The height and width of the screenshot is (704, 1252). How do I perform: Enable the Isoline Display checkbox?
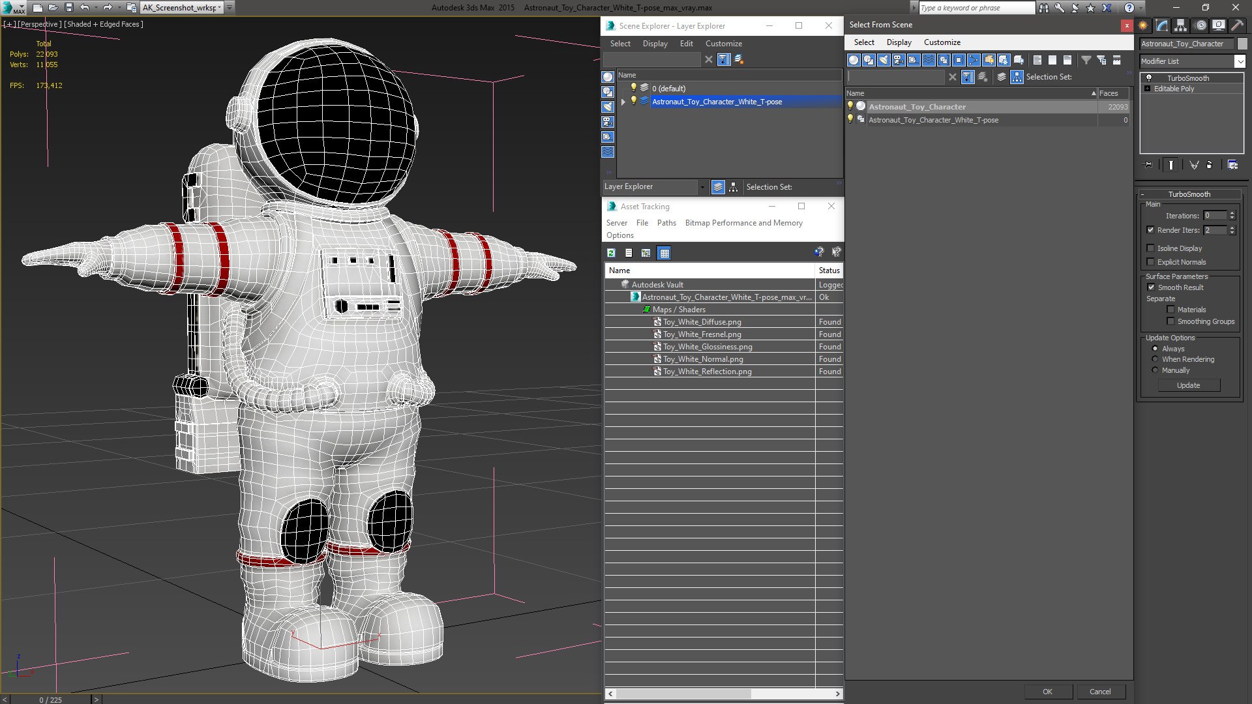click(x=1151, y=248)
